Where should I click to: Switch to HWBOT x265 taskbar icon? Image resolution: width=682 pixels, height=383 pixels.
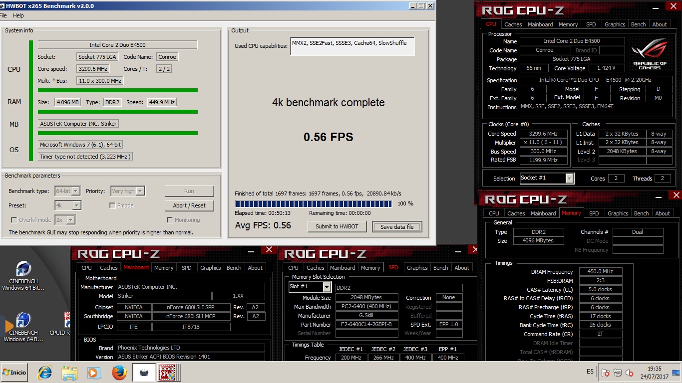(x=144, y=373)
